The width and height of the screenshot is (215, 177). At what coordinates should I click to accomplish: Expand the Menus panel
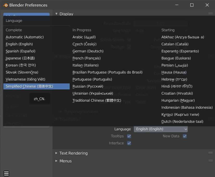point(56,161)
